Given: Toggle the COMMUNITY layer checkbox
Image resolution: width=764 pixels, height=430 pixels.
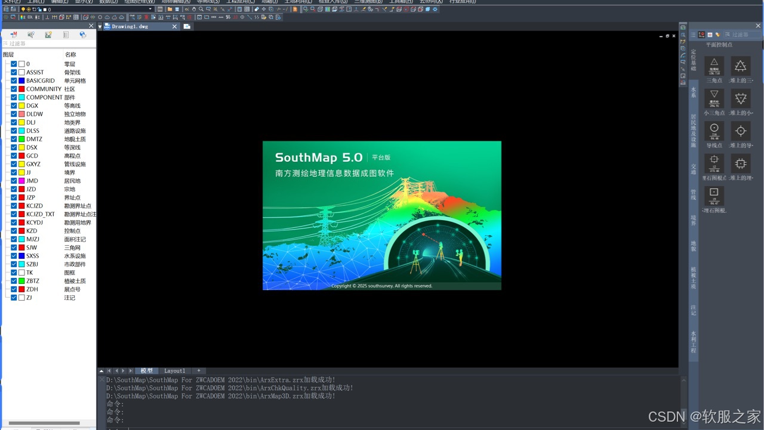Looking at the screenshot, I should [14, 89].
